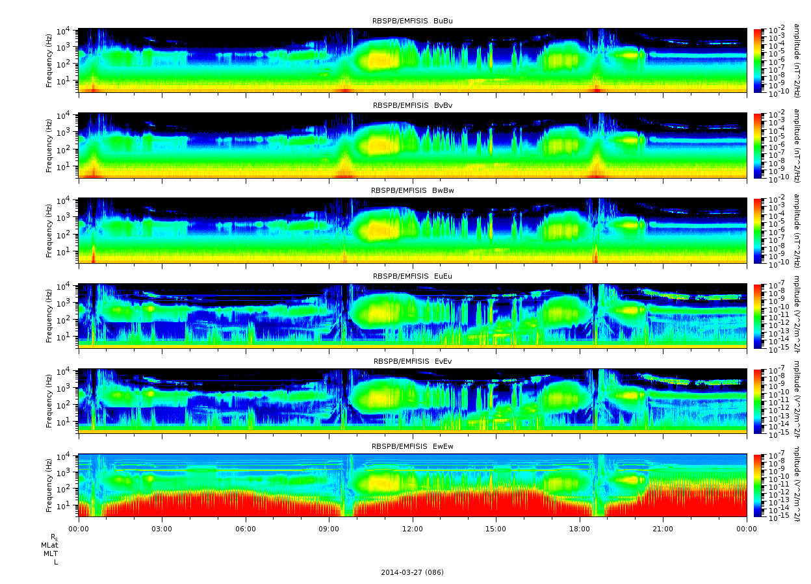Viewport: 811px width, 584px height.
Task: Click the 2014-03-27 (086) date label
Action: (x=412, y=572)
